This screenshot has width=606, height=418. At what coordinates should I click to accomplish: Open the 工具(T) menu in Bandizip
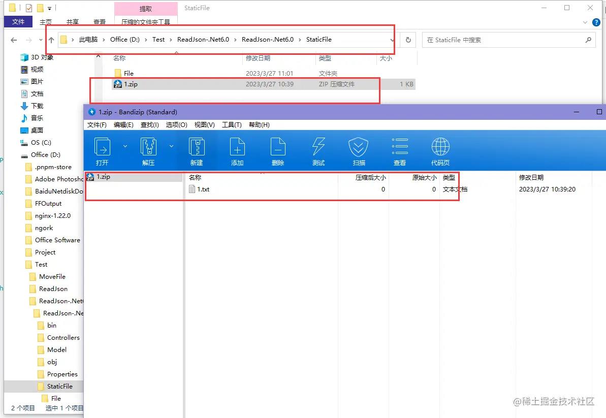pos(232,125)
